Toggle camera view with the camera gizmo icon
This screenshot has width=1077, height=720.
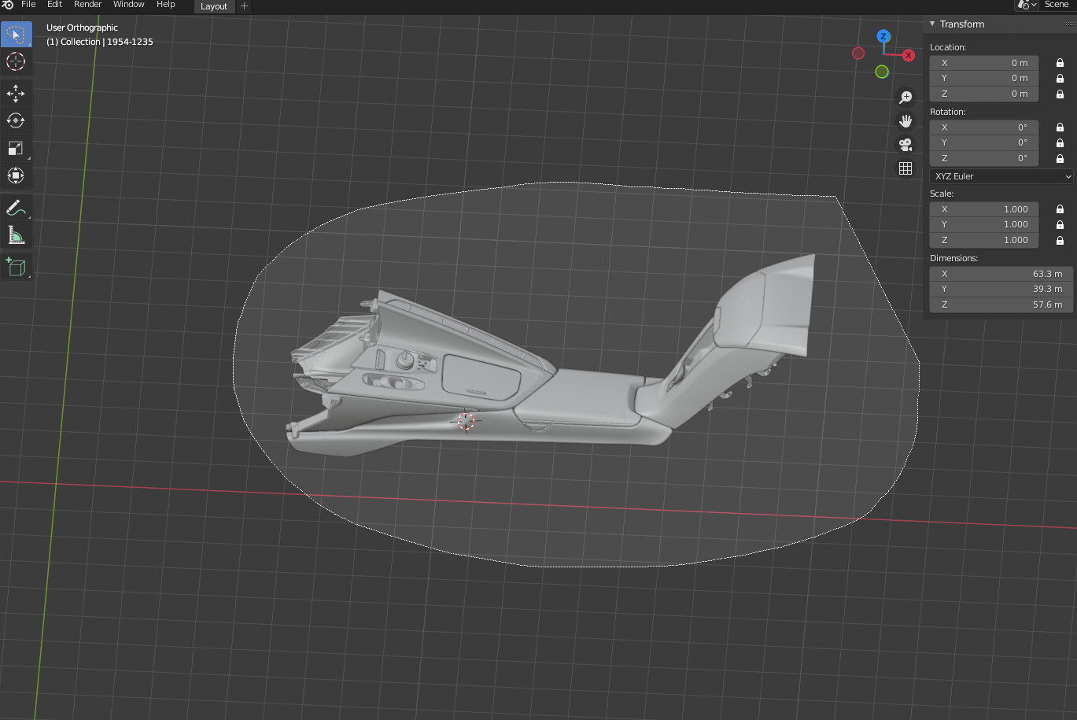[905, 145]
